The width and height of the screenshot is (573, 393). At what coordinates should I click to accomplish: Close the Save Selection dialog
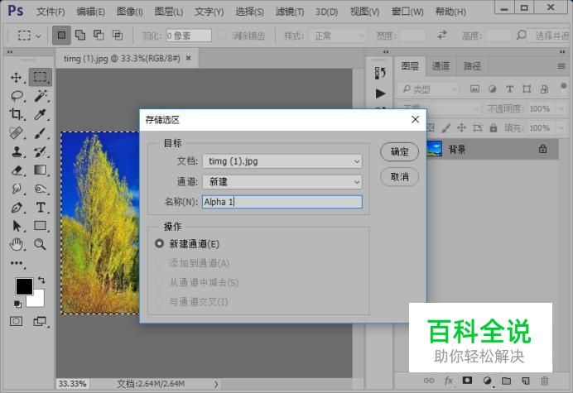pos(415,119)
